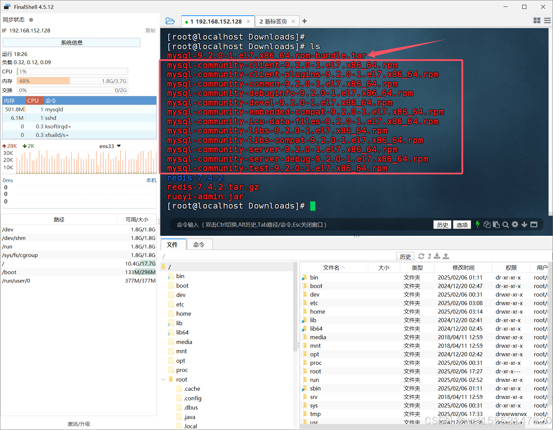Image resolution: width=553 pixels, height=430 pixels.
Task: Switch to 192.168.152.128 session tab
Action: (218, 21)
